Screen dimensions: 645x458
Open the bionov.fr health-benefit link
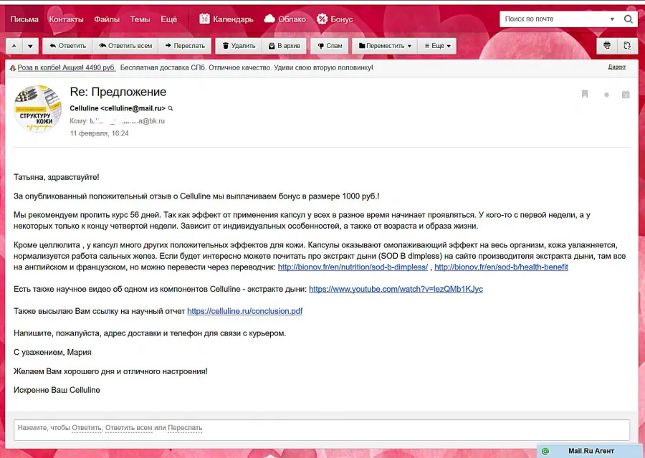pyautogui.click(x=501, y=267)
